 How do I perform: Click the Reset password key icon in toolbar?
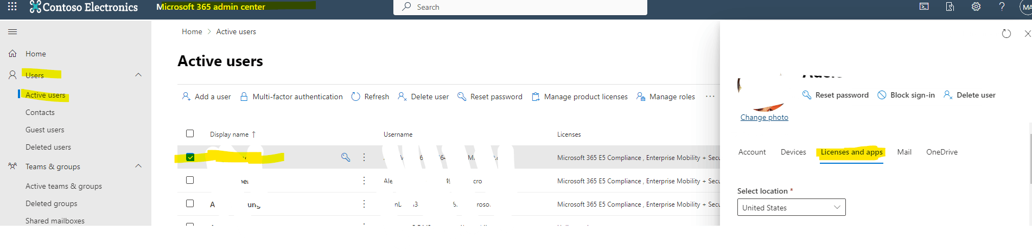click(462, 96)
